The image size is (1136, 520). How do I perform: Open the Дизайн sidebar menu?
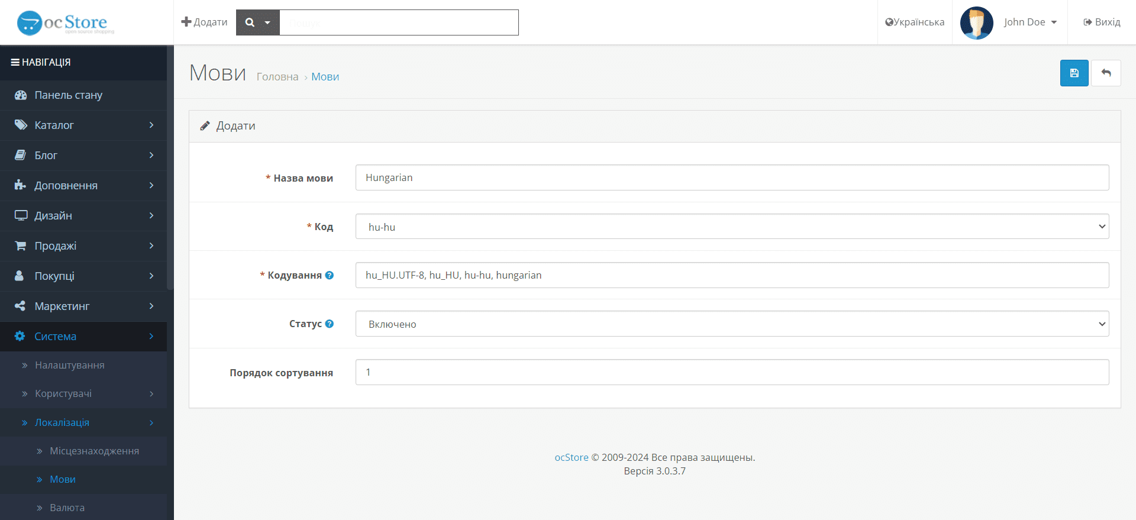(83, 215)
